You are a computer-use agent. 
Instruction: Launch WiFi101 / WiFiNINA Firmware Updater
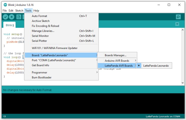coord(61,48)
